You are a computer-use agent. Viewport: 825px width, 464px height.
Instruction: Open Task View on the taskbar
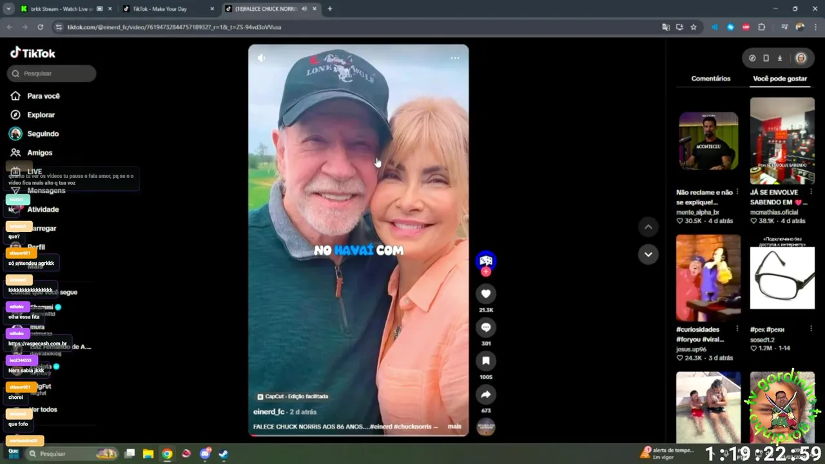click(x=130, y=454)
